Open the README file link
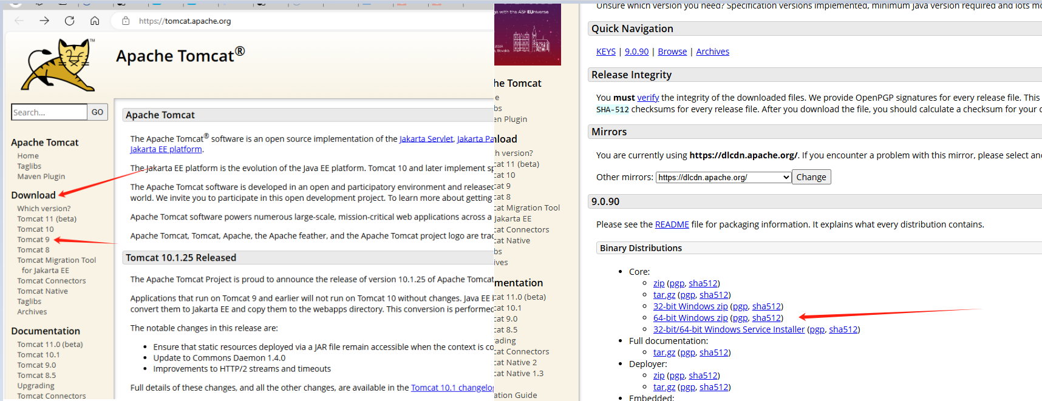The width and height of the screenshot is (1042, 401). tap(672, 224)
